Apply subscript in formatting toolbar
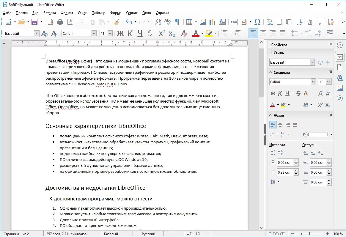The image size is (346, 237). (172, 34)
